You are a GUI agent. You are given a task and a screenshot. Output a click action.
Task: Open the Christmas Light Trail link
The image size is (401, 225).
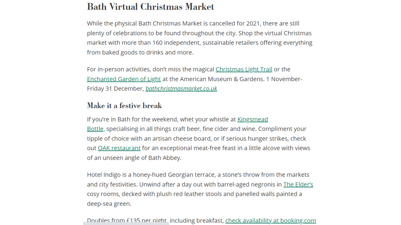pyautogui.click(x=244, y=69)
